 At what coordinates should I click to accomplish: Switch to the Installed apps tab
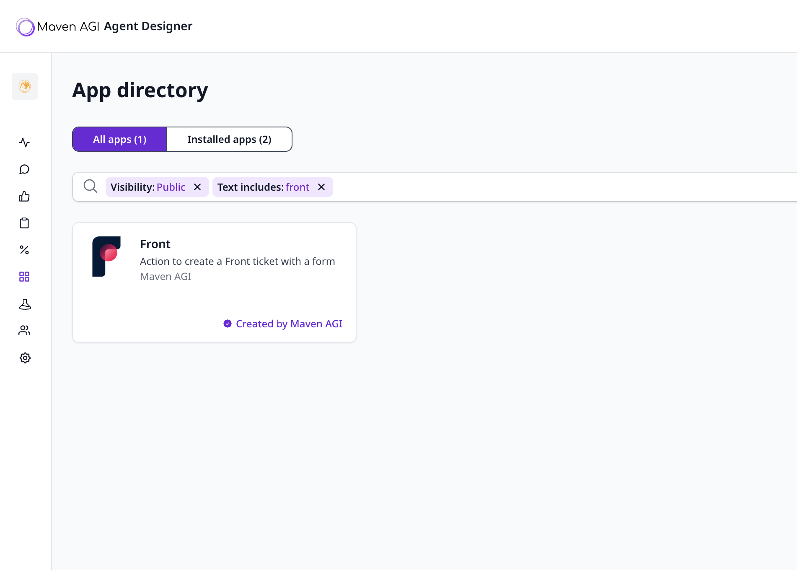coord(229,139)
